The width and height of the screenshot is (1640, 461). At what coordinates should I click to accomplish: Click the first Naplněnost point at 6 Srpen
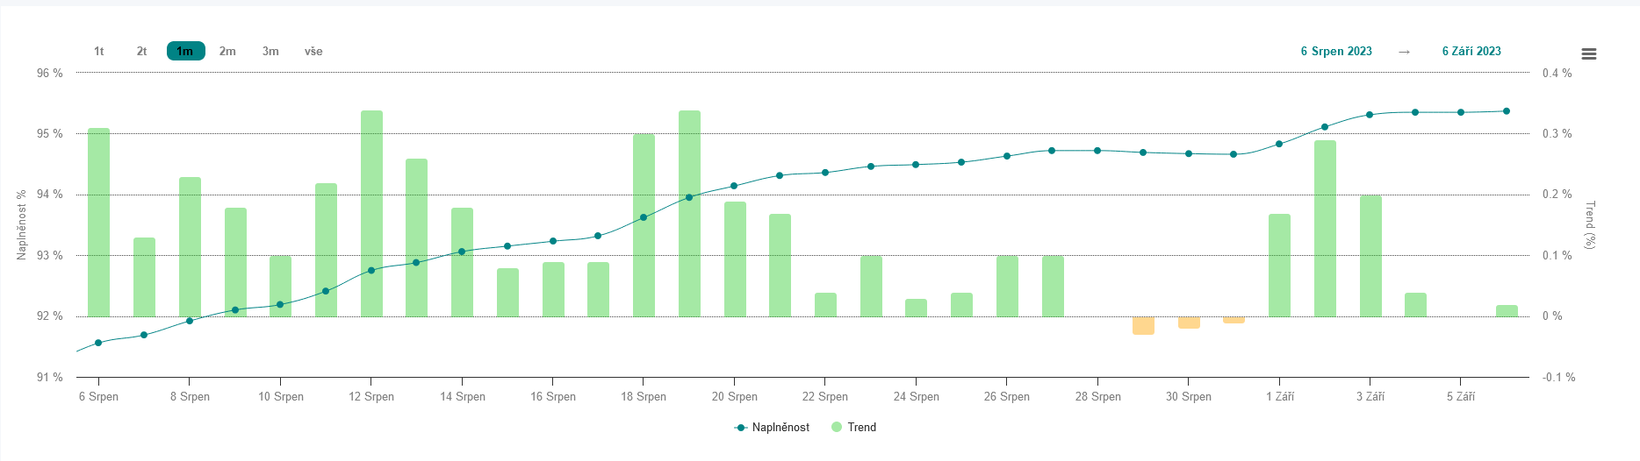click(98, 343)
